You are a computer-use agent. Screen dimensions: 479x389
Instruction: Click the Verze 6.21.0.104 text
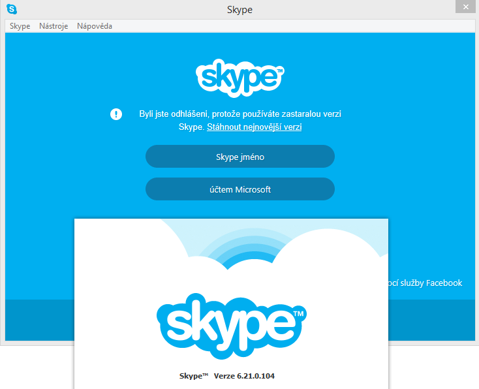(x=244, y=376)
